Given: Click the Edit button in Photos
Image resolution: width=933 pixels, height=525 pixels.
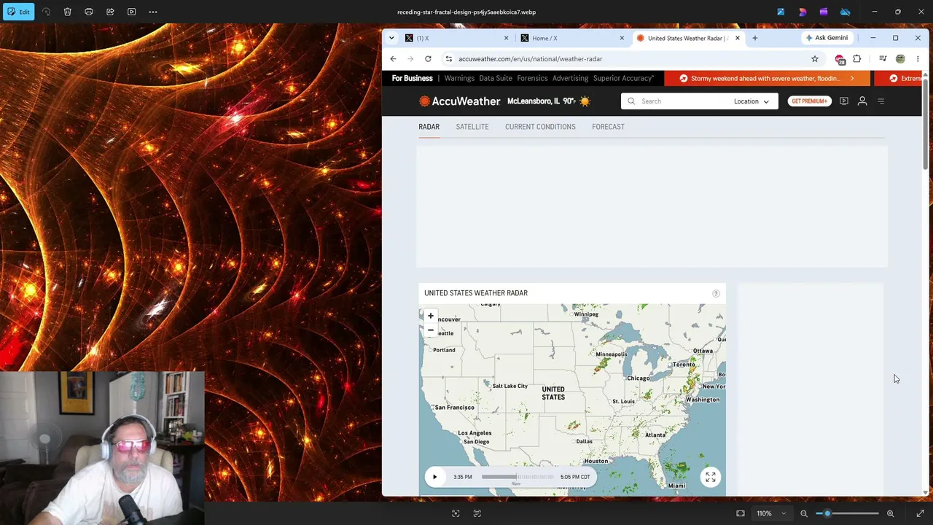Looking at the screenshot, I should tap(17, 12).
